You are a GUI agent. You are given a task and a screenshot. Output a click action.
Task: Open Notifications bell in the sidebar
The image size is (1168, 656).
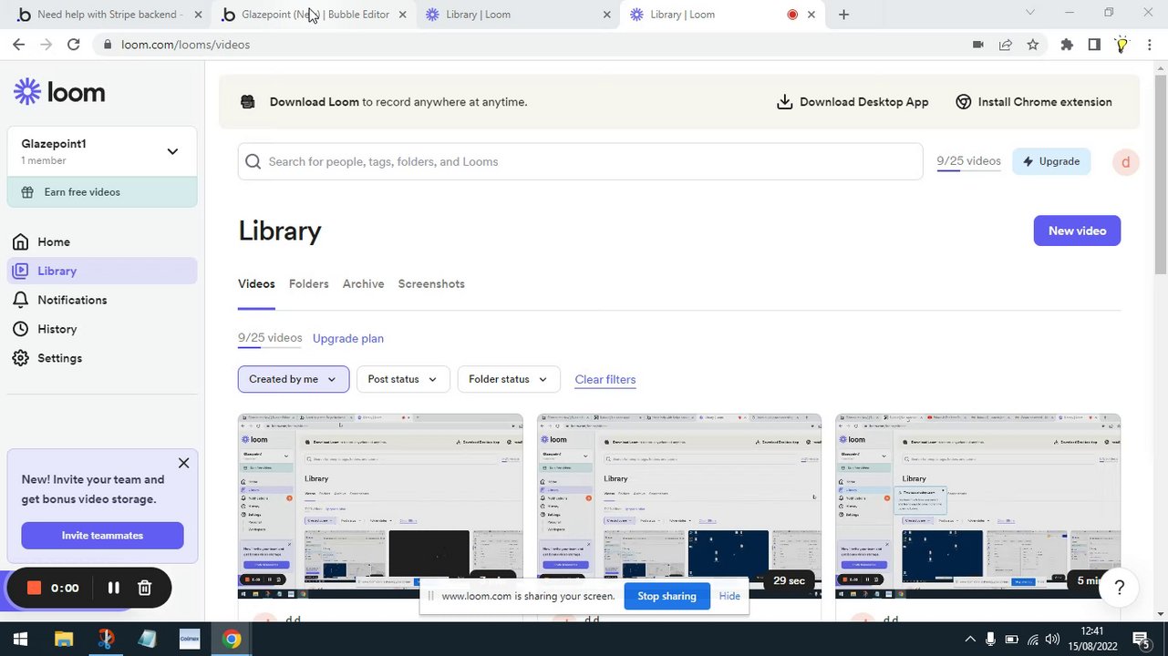click(x=20, y=300)
